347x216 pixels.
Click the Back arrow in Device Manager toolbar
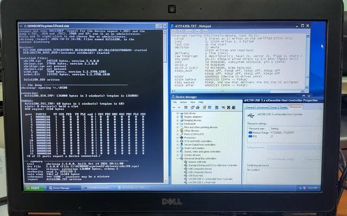174,108
